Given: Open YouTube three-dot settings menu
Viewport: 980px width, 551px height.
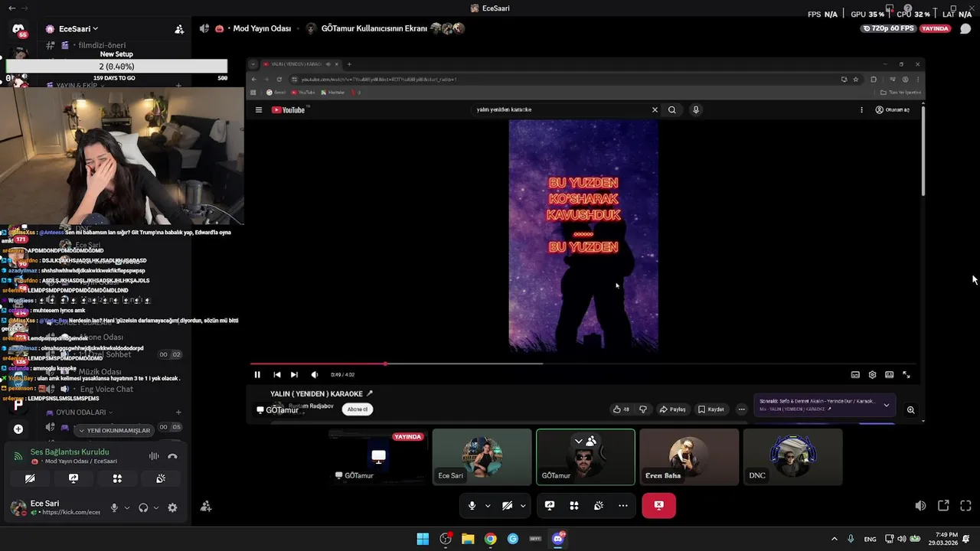Looking at the screenshot, I should [x=861, y=109].
